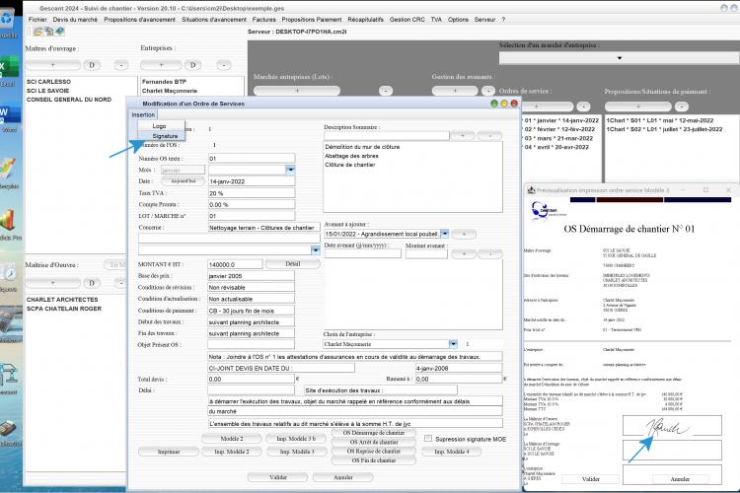Click the Date avenant (jj/mm/yyyy) field

click(363, 253)
